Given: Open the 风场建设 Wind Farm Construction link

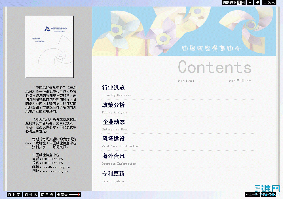Looking at the screenshot, I should coord(113,139).
